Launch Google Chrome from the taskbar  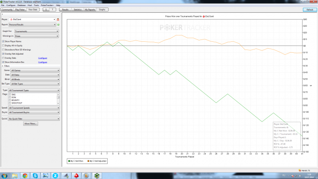[25, 175]
